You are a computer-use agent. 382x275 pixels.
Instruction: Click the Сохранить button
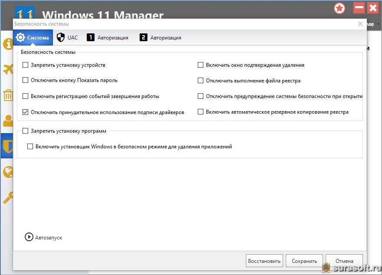[x=304, y=261]
